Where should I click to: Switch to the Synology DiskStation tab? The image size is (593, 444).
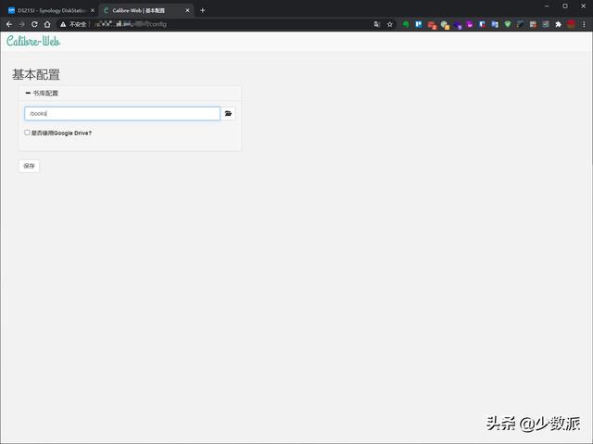pyautogui.click(x=52, y=10)
